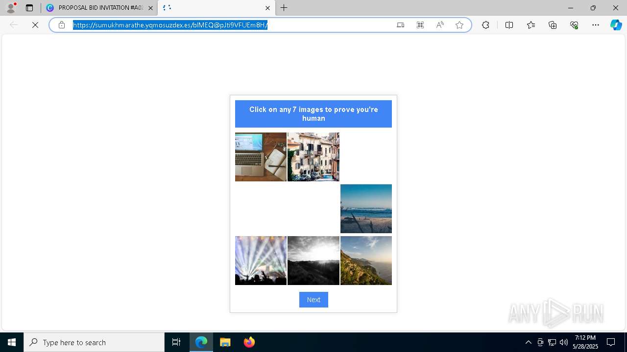Select the Italian buildings street image

(313, 157)
